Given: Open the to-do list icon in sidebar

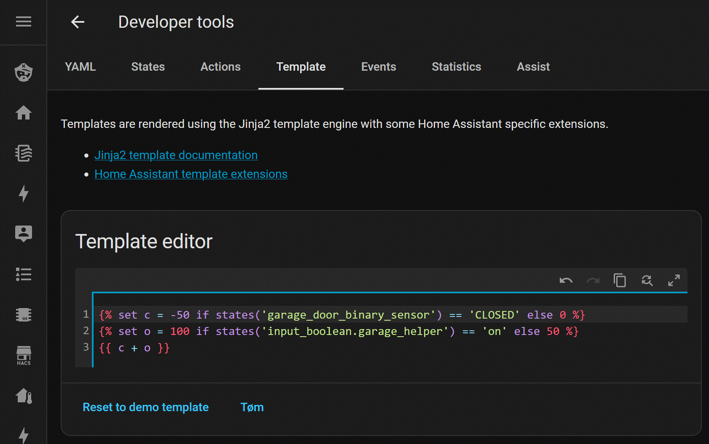Looking at the screenshot, I should (x=24, y=274).
